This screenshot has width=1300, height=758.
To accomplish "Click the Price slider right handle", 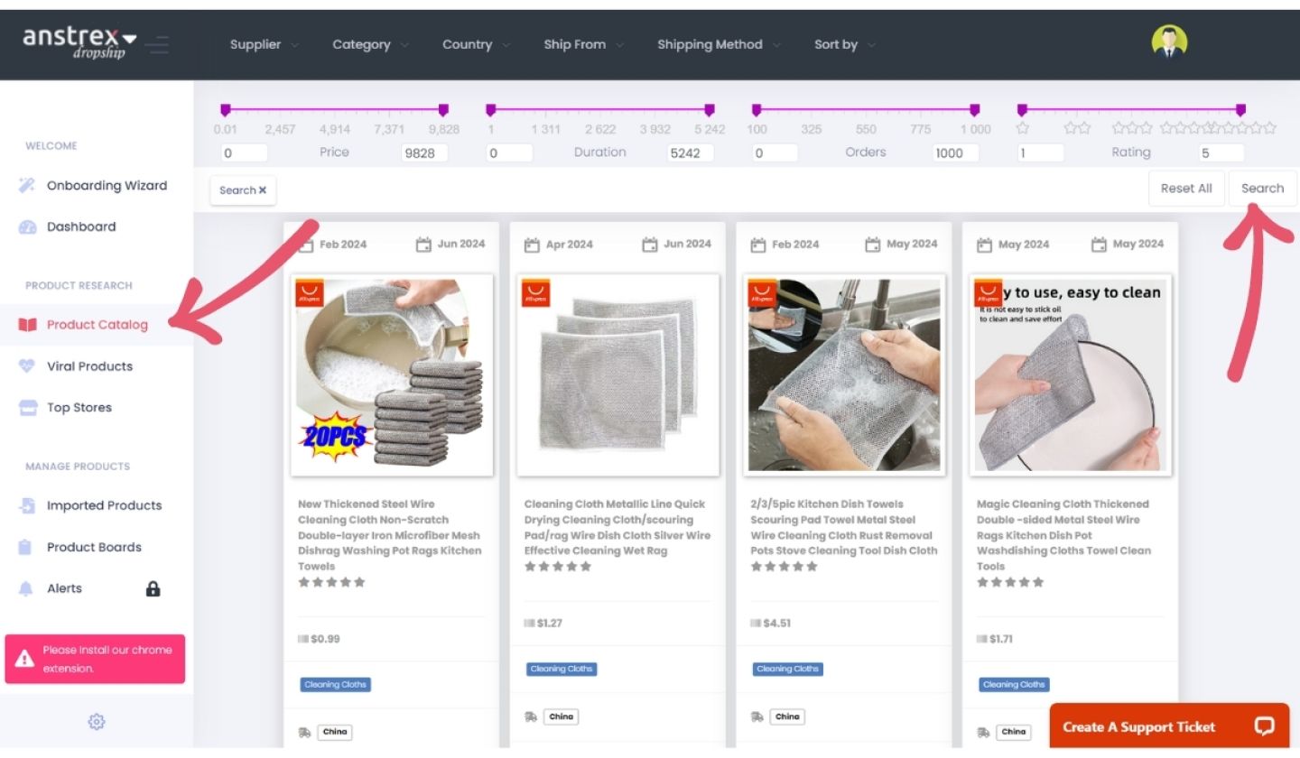I will click(443, 110).
